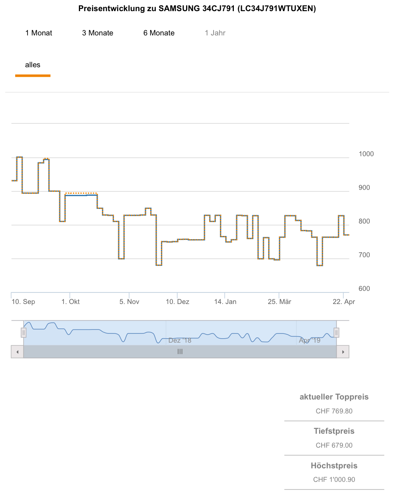Click the "Dez '18" navigator label

tap(180, 341)
